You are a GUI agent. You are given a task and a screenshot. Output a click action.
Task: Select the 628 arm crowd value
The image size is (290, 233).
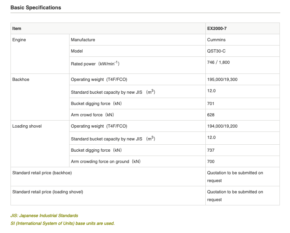click(x=211, y=115)
